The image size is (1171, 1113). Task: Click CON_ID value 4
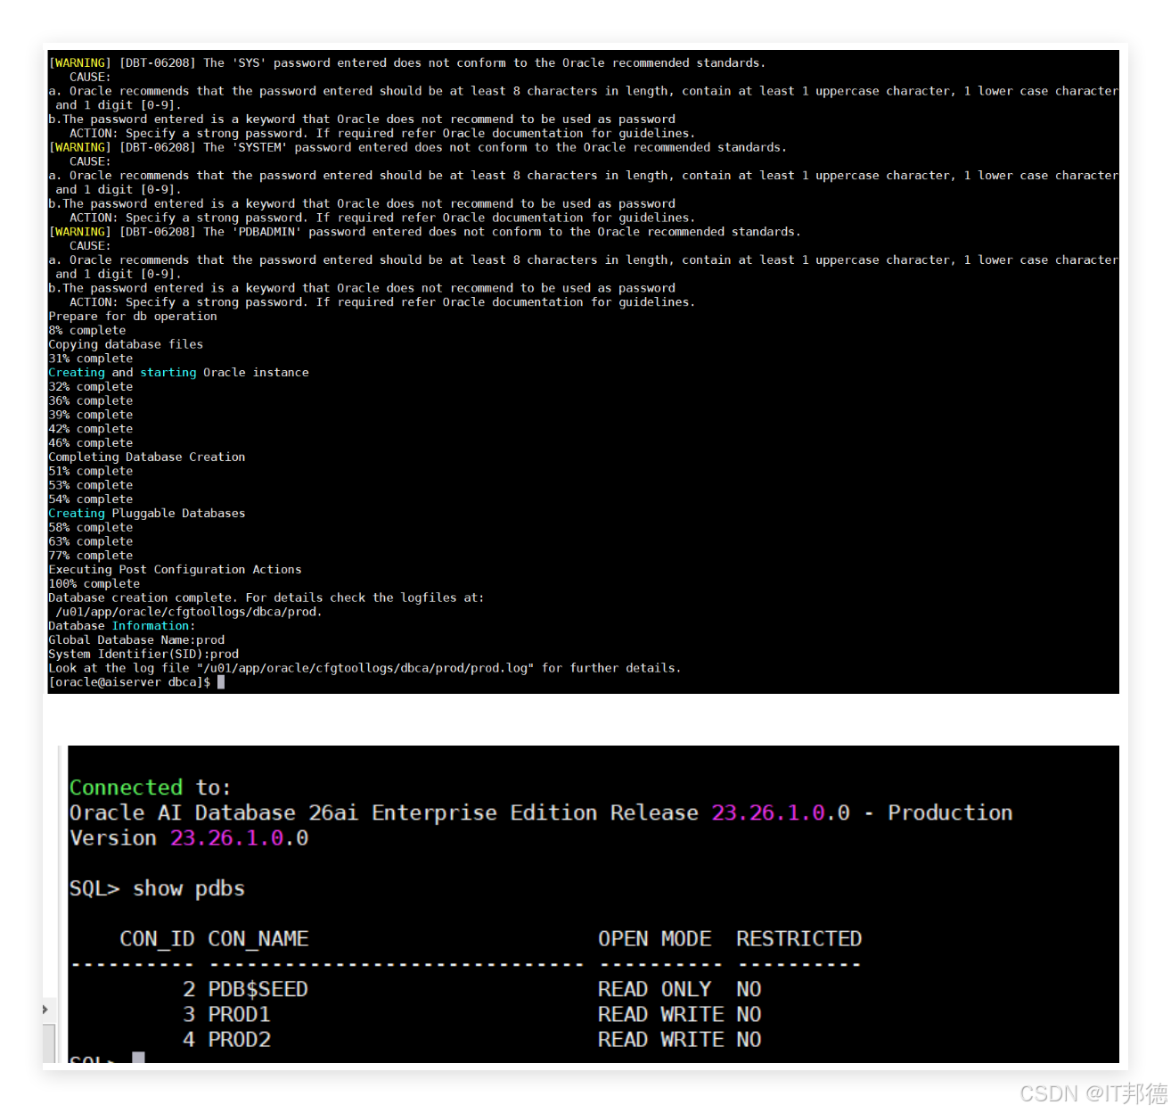pos(189,1040)
